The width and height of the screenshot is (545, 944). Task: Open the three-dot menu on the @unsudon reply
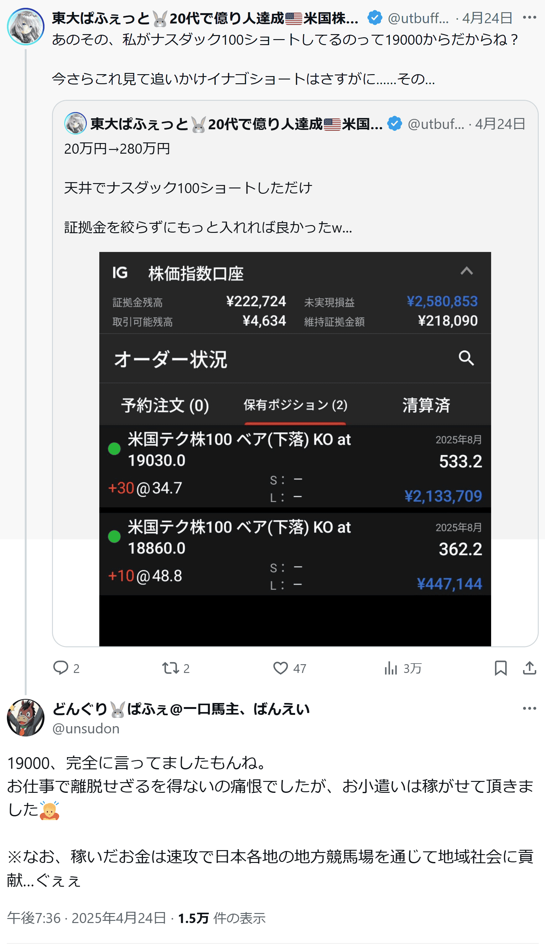pyautogui.click(x=529, y=708)
